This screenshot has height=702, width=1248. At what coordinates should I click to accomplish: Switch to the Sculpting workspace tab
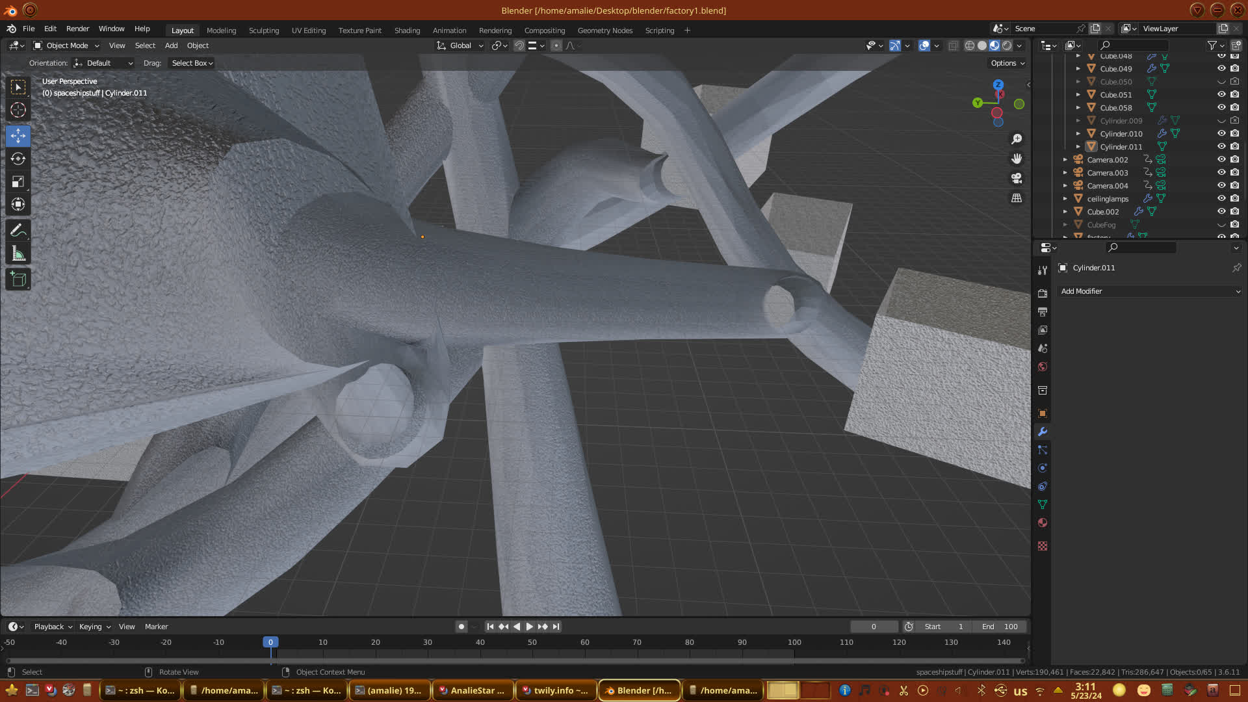pos(263,31)
